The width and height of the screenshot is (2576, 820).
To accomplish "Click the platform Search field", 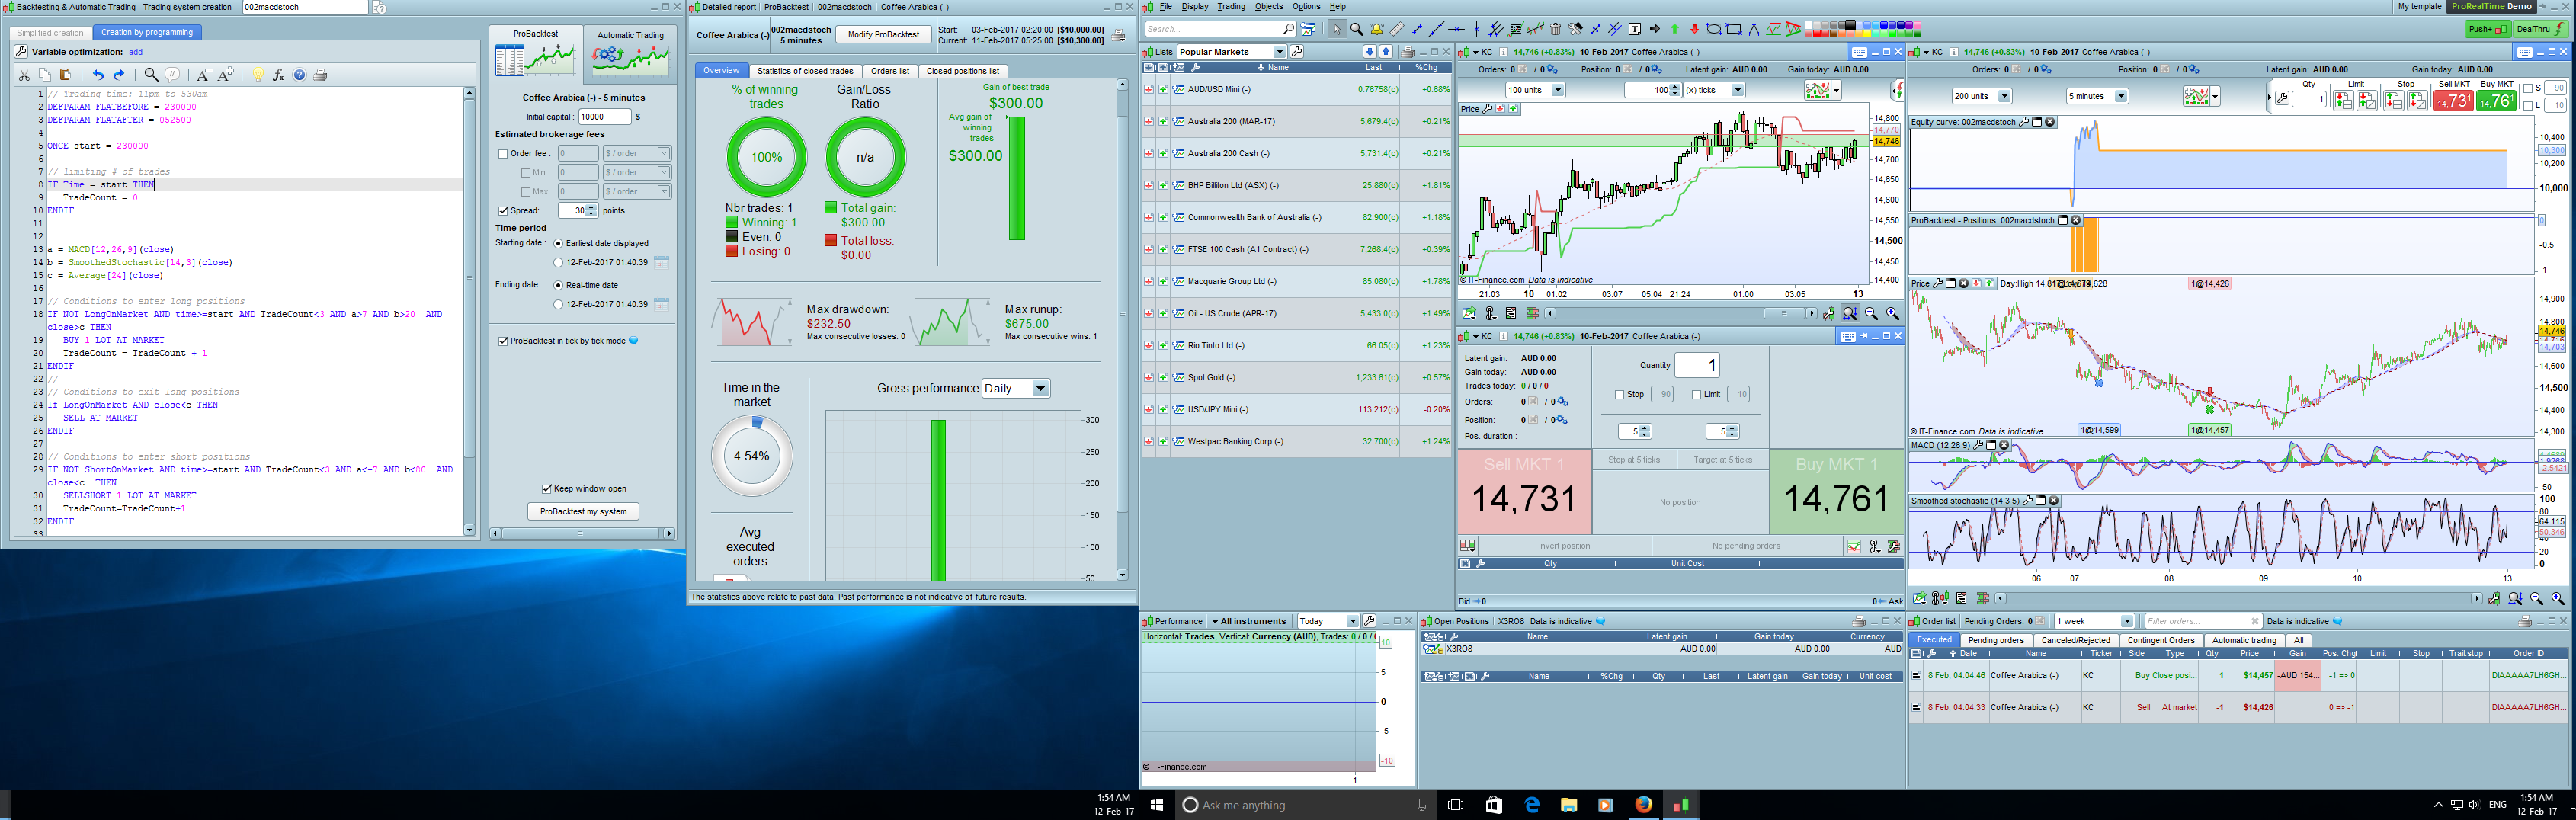I will click(x=1220, y=29).
